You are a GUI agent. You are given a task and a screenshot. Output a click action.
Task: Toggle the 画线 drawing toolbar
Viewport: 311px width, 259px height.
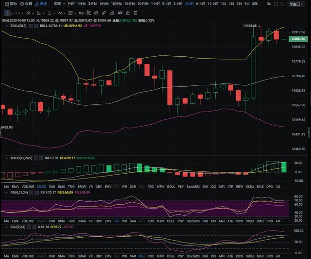(x=41, y=4)
